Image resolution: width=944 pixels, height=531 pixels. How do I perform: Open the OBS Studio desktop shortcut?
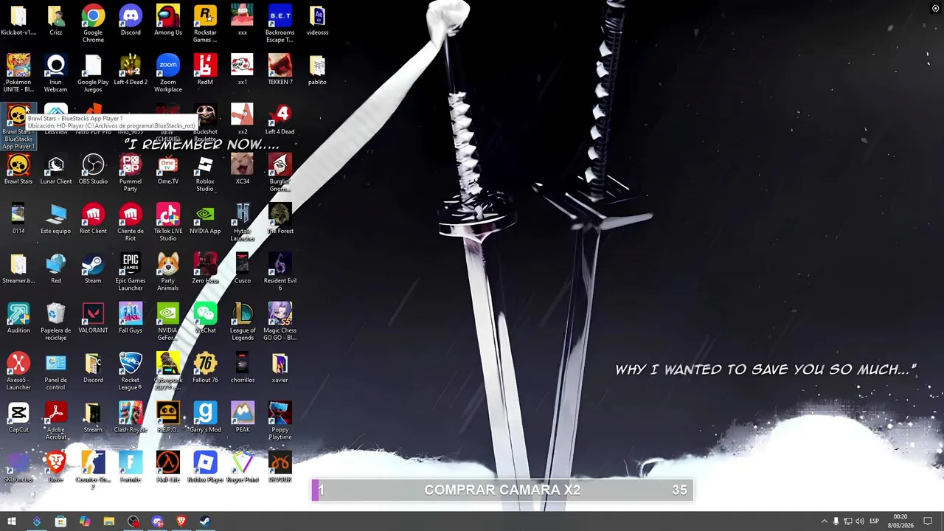click(93, 169)
